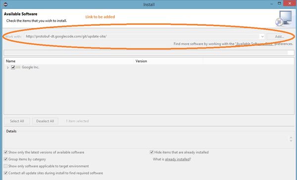Image resolution: width=297 pixels, height=180 pixels.
Task: Uncheck the Google Inc. checkbox
Action: coord(13,67)
